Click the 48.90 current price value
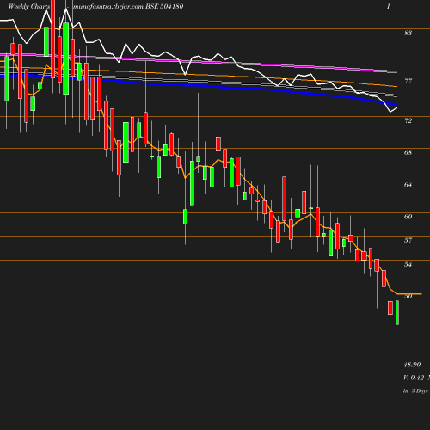The width and height of the screenshot is (430, 430). (x=412, y=365)
